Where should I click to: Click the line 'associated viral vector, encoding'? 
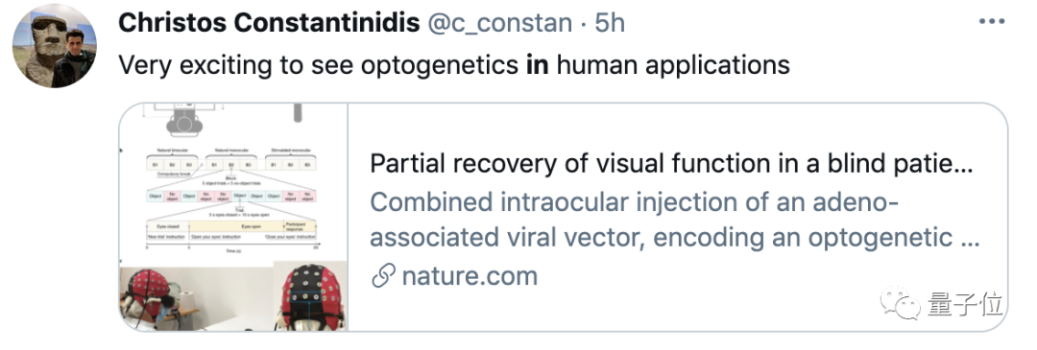click(x=674, y=239)
